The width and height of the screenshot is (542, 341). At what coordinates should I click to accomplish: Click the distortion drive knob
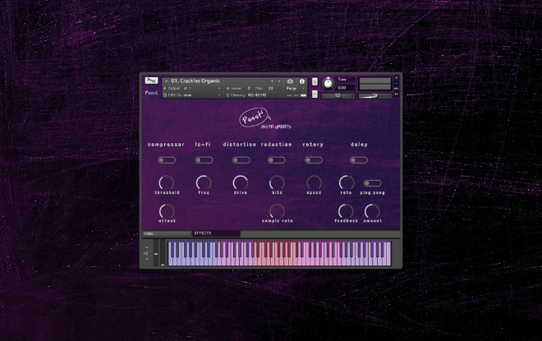[x=241, y=182]
